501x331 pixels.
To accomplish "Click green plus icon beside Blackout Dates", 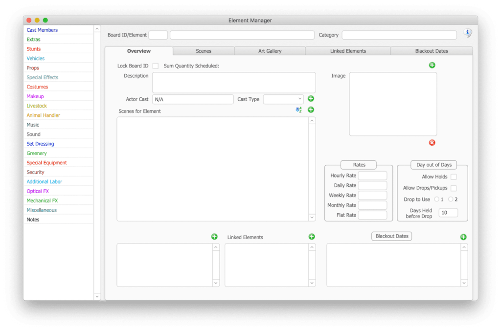I will 463,237.
